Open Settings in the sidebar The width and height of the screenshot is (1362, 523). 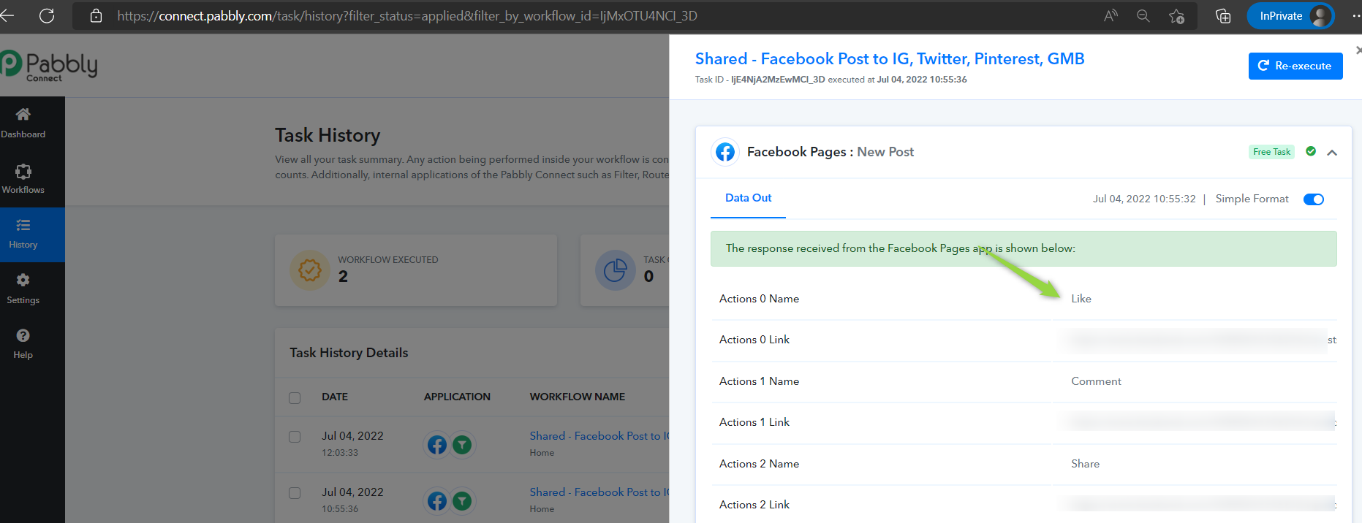tap(23, 289)
